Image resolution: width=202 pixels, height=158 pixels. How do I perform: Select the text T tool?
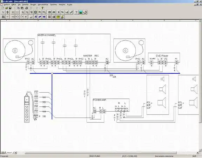76,12
